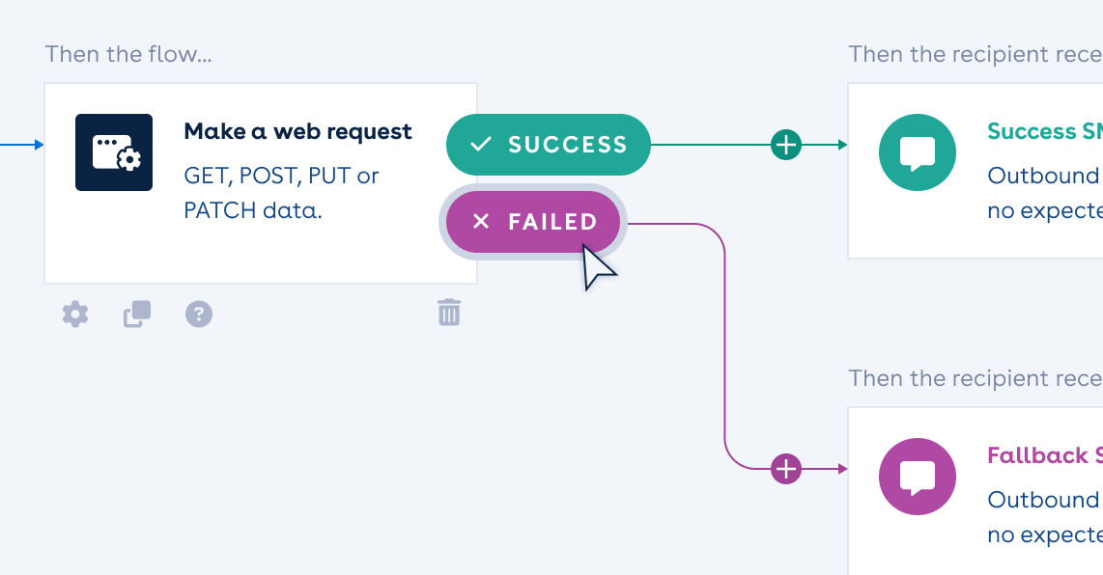Select the Fallback SMS message bubble icon

(917, 477)
